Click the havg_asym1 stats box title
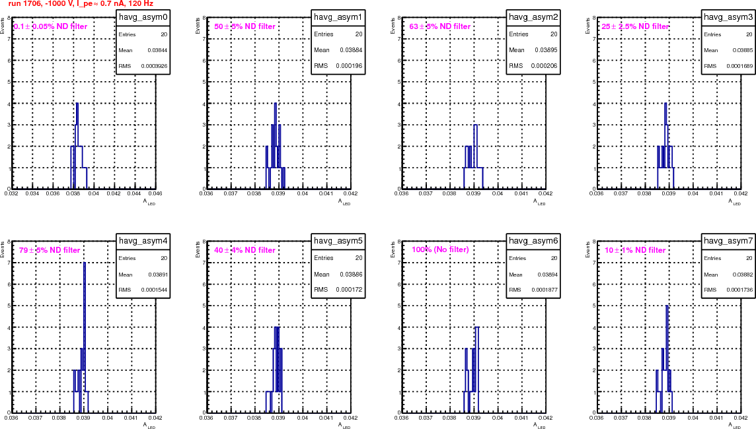This screenshot has height=429, width=756. [338, 17]
